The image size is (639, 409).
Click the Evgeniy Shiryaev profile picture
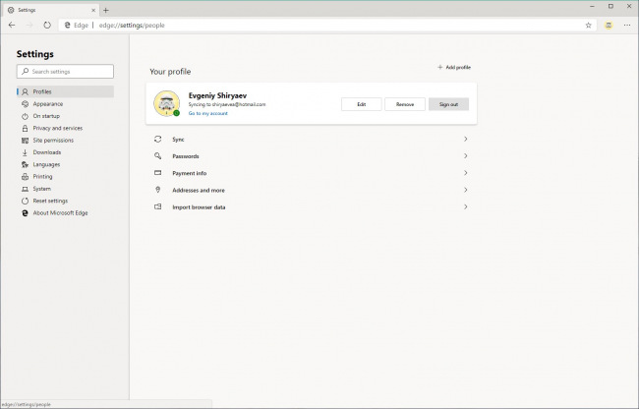point(167,103)
